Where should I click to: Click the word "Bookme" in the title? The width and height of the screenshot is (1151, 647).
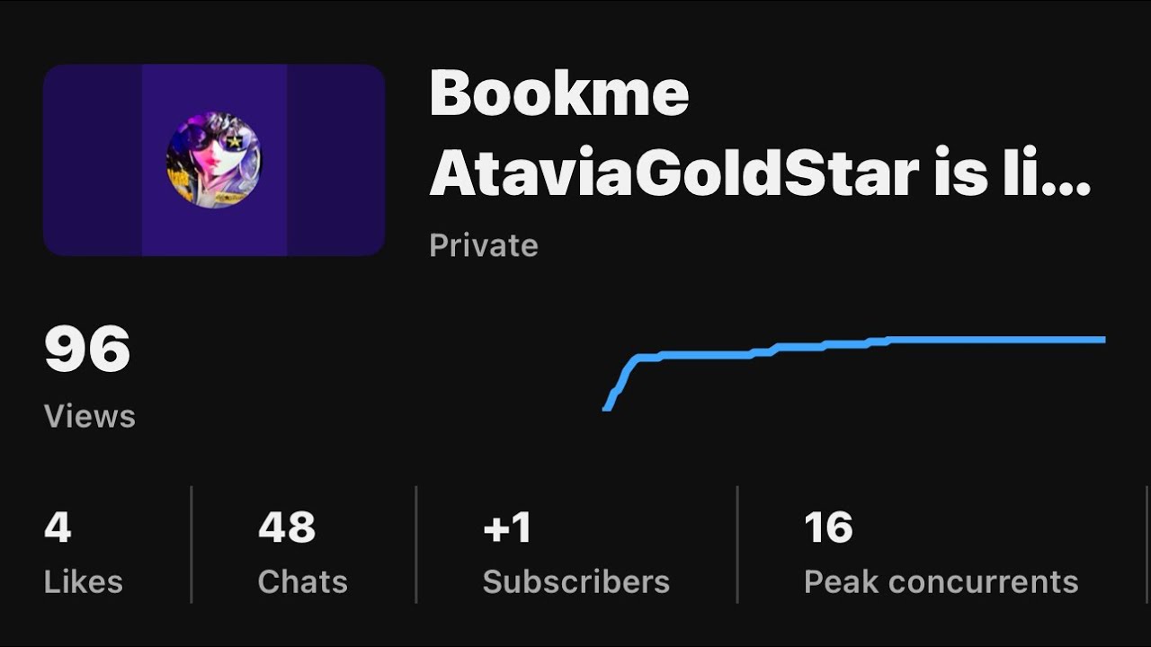click(x=559, y=93)
